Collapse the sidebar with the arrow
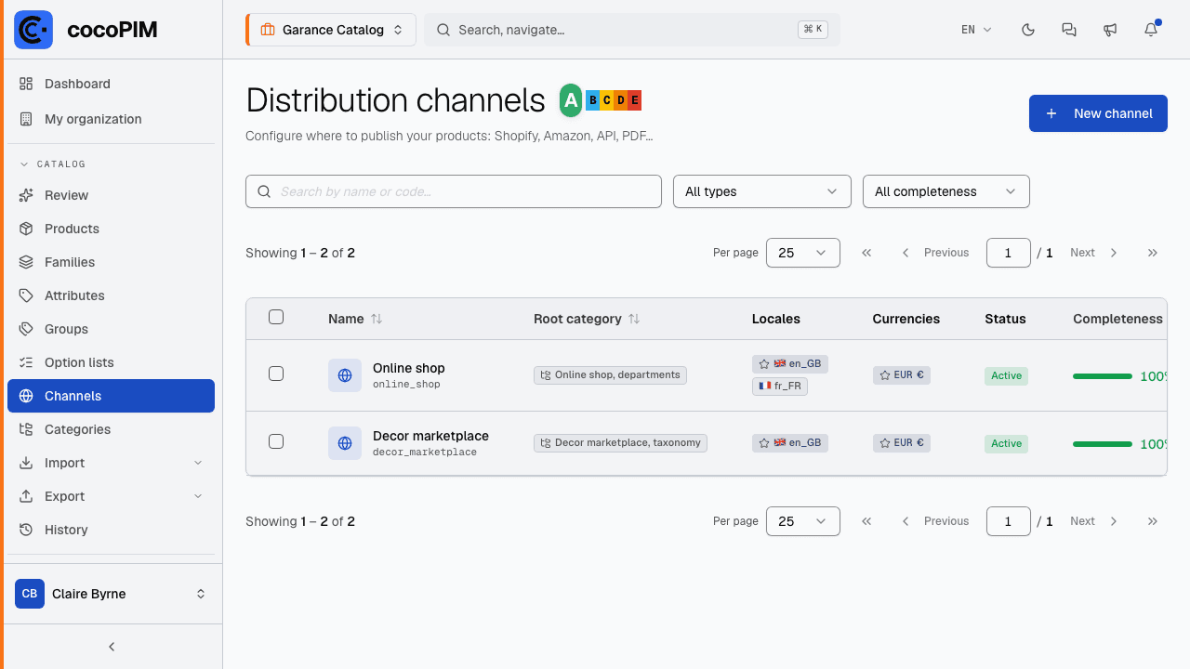The height and width of the screenshot is (669, 1190). coord(112,647)
